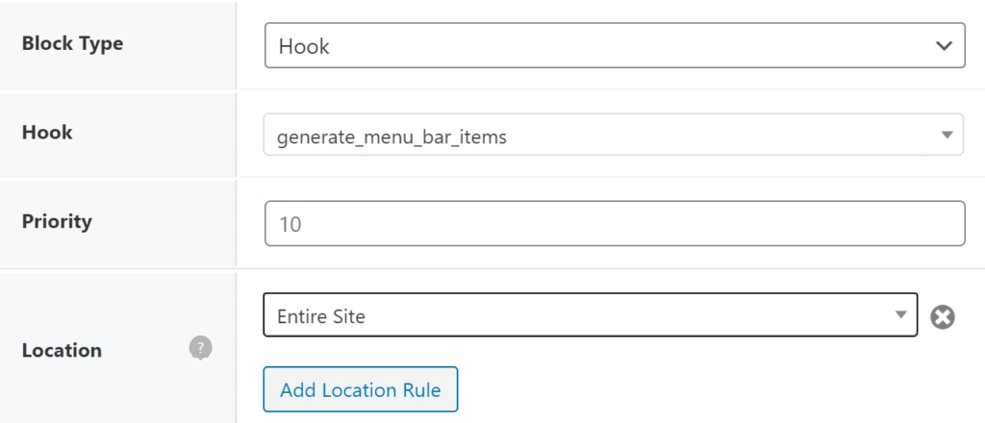Open the Block Type select showing Hook
This screenshot has height=423, width=985.
coord(614,45)
